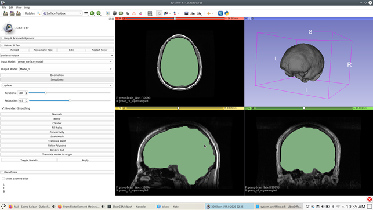The height and width of the screenshot is (210, 373).
Task: Click the restore scene view icon
Action: pos(199,13)
